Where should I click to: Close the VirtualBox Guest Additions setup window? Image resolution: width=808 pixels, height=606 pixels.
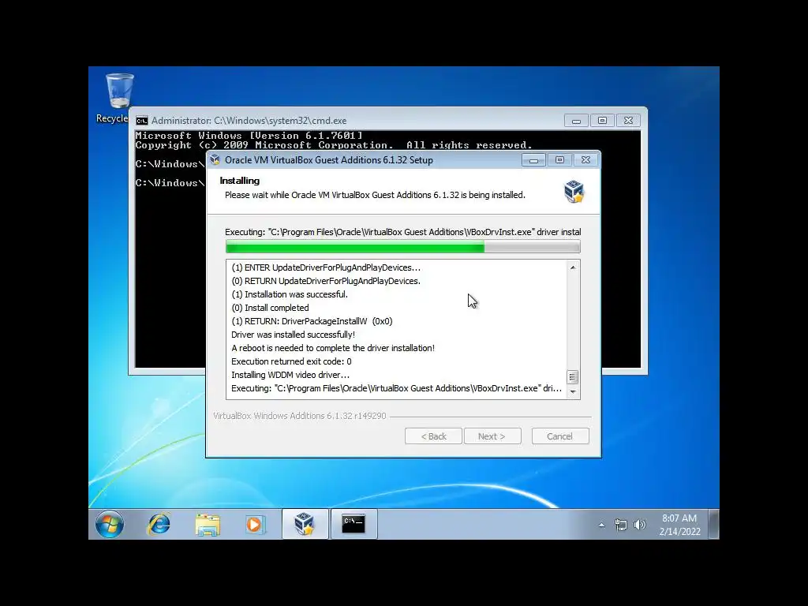pyautogui.click(x=586, y=160)
